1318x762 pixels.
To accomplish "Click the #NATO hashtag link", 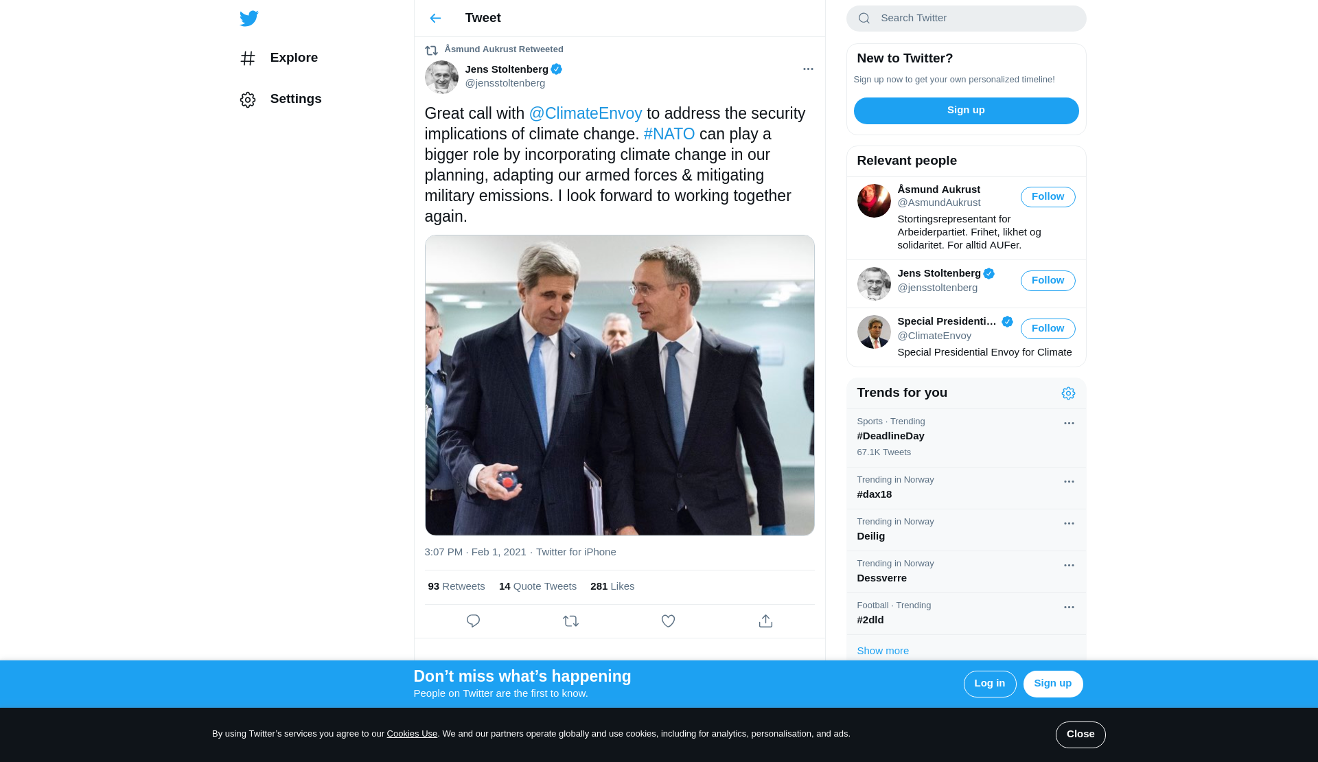I will point(669,135).
